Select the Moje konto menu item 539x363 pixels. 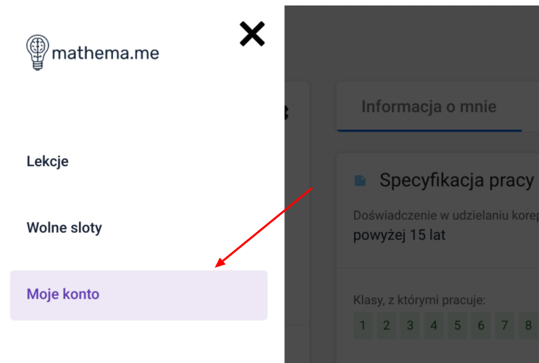tap(139, 295)
